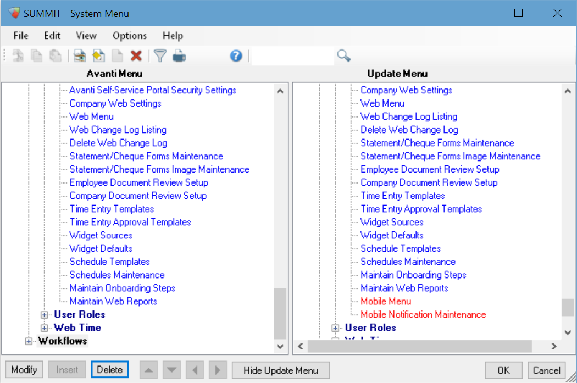Image resolution: width=577 pixels, height=383 pixels.
Task: Select the Workflows tree label
Action: 63,341
